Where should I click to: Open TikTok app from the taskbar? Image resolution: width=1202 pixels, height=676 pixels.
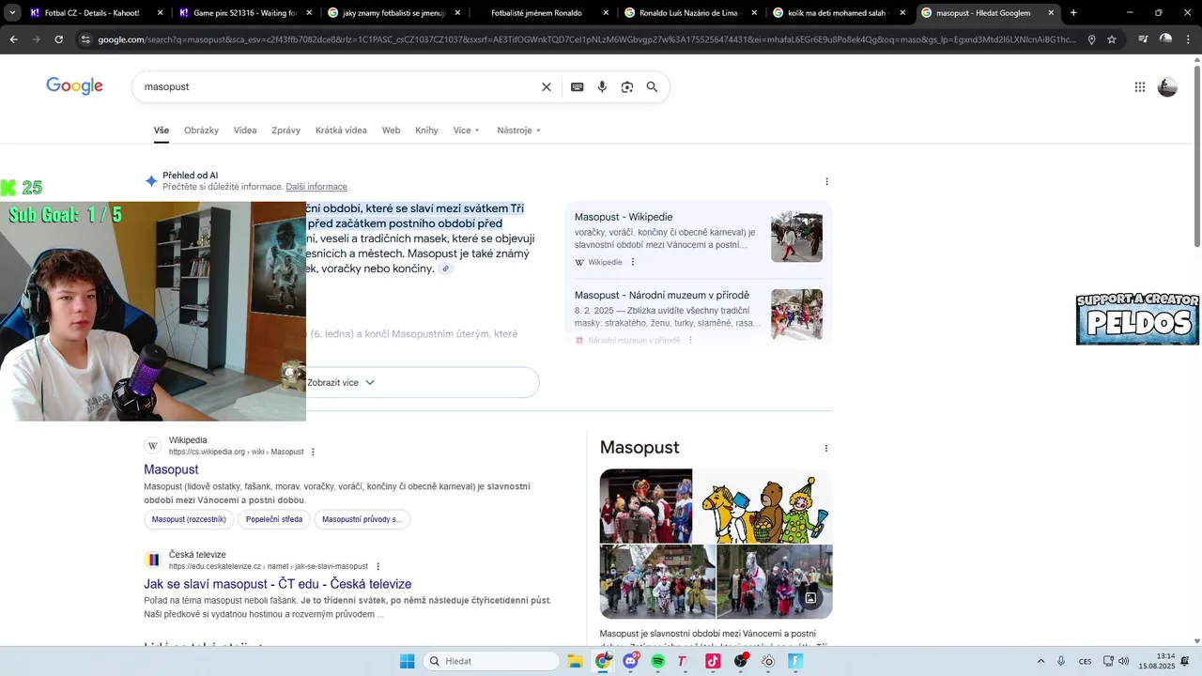(713, 661)
